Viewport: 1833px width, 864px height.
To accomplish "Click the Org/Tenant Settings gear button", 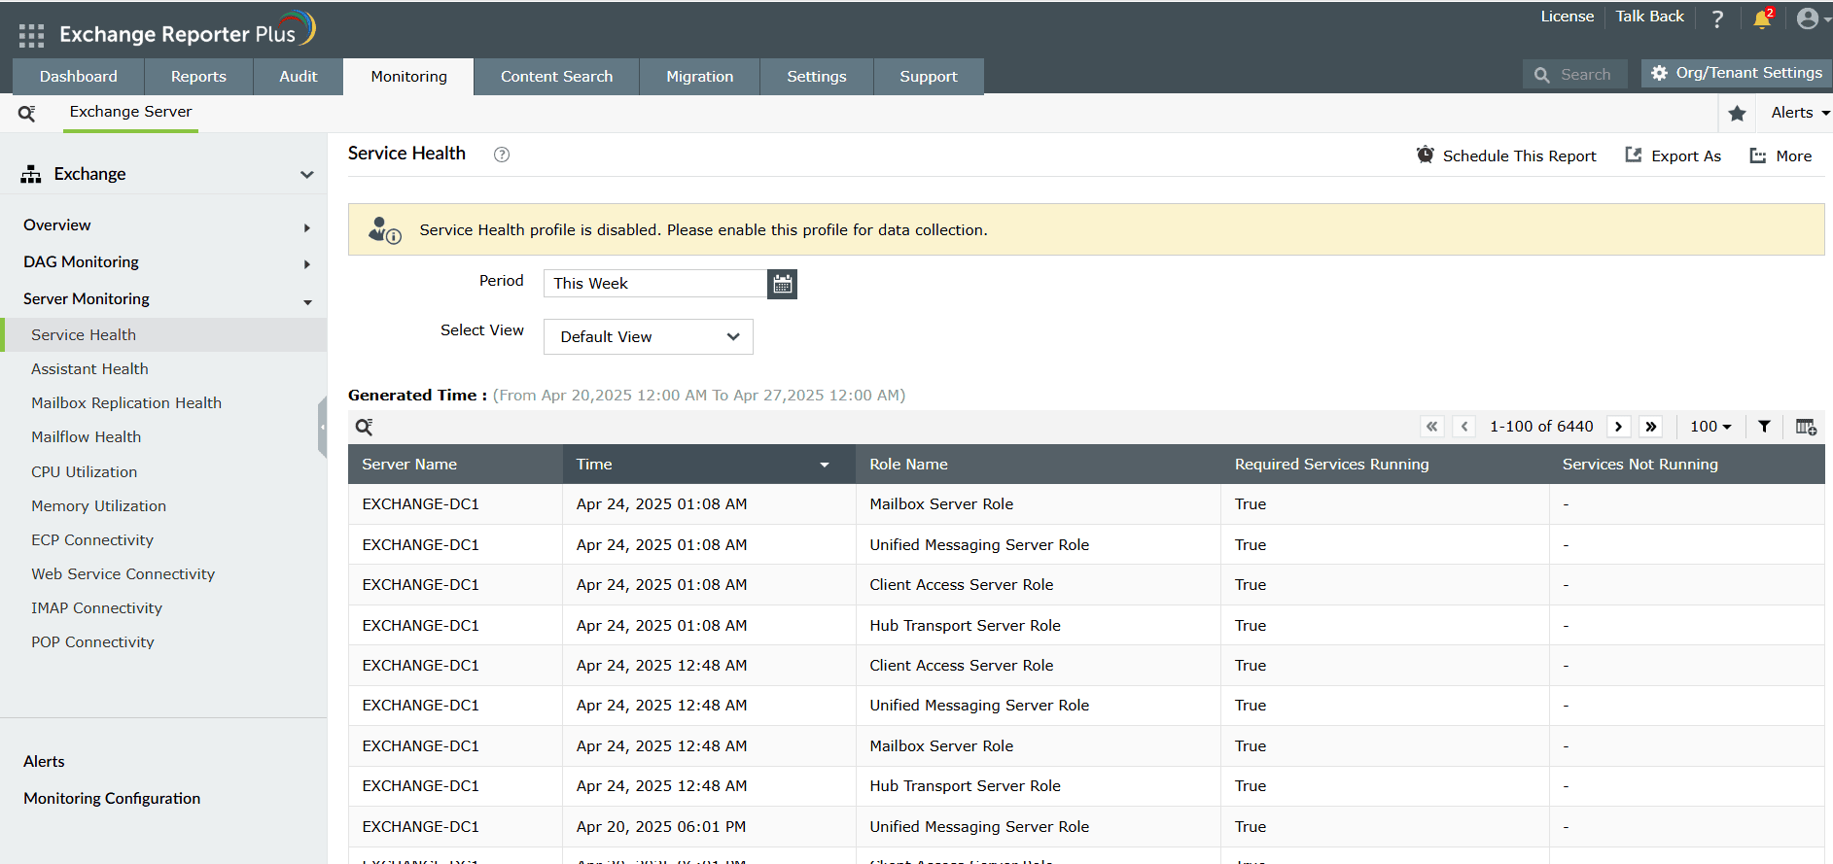I will [1736, 73].
